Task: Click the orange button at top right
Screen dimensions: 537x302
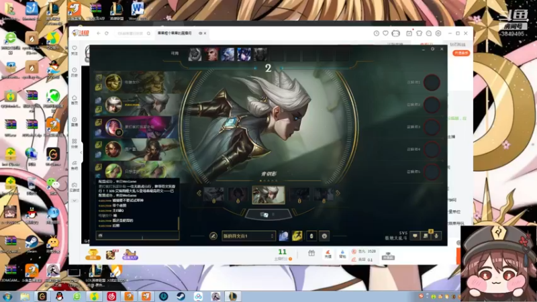Action: click(461, 53)
